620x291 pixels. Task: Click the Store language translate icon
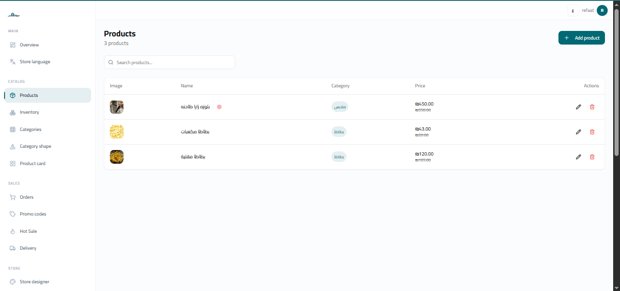(13, 62)
